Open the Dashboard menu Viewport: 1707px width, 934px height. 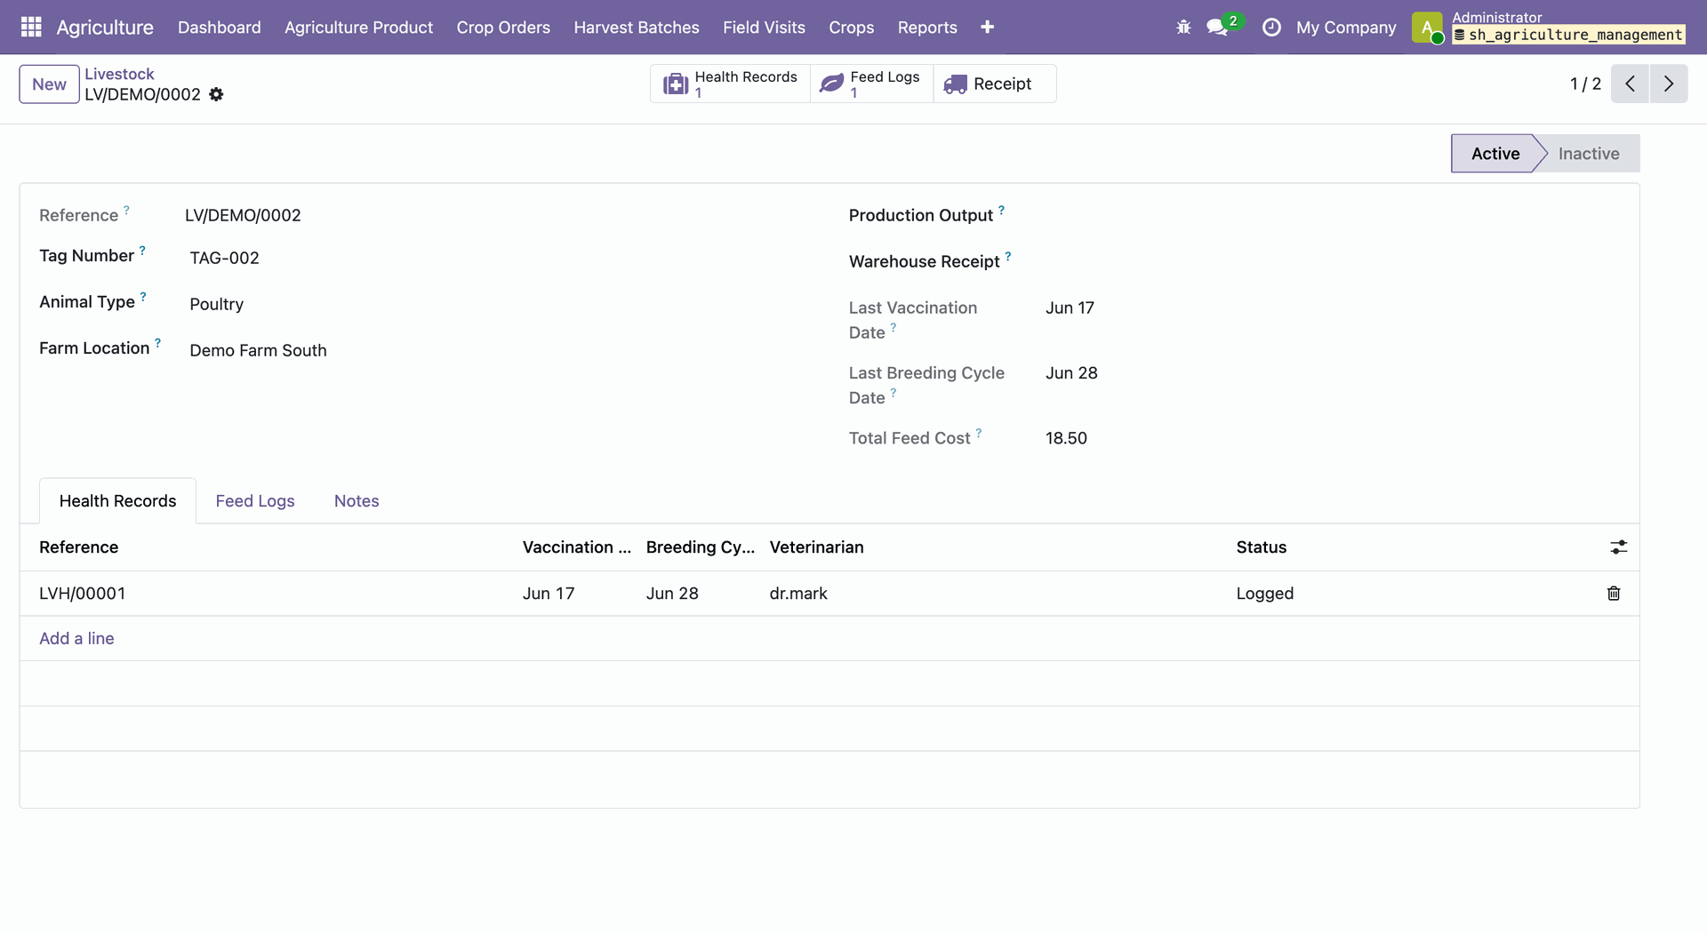220,28
